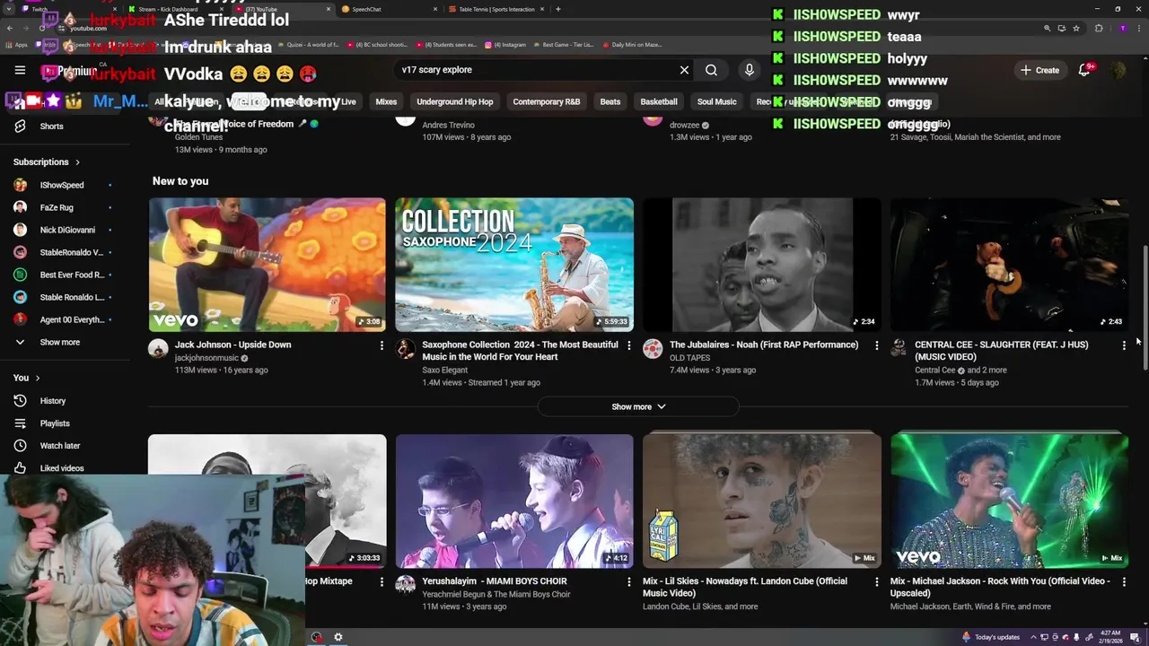Screen dimensions: 1149x646
Task: Open Windows notification center icon
Action: point(1135,637)
